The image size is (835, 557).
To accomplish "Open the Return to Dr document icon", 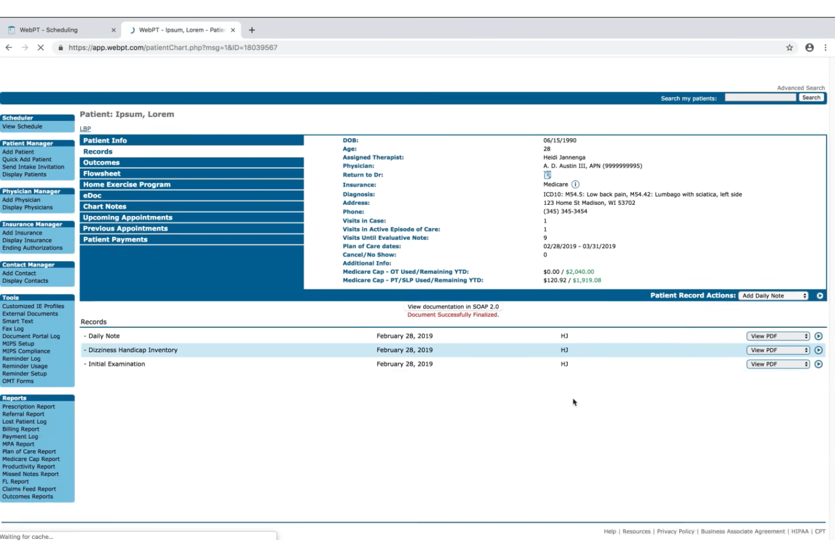I will [x=547, y=175].
